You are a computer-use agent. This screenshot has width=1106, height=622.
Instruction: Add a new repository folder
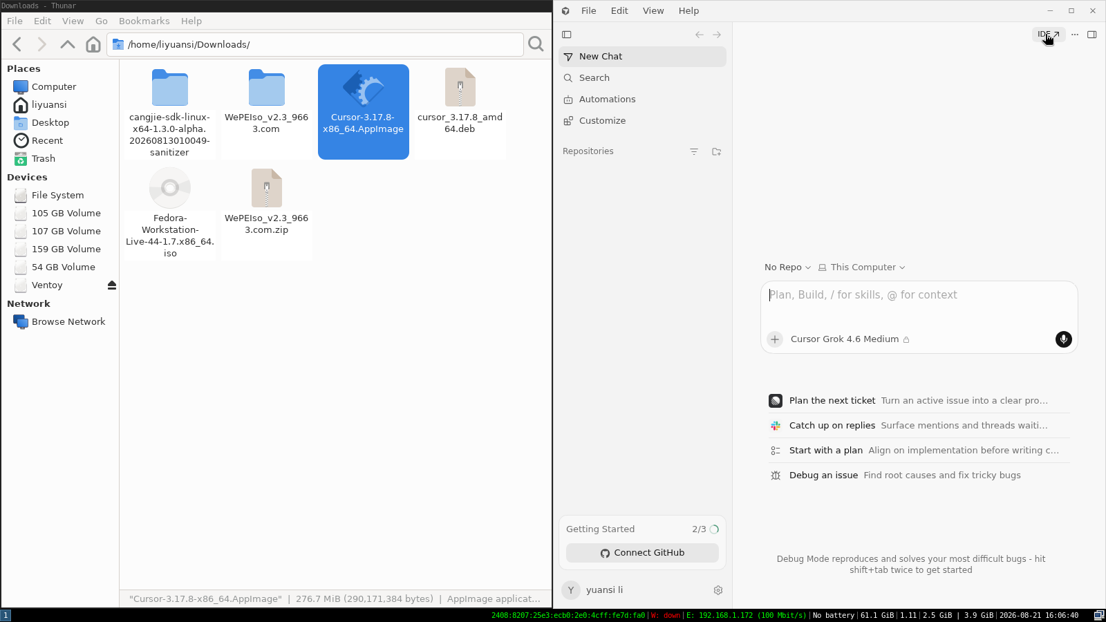pos(717,151)
